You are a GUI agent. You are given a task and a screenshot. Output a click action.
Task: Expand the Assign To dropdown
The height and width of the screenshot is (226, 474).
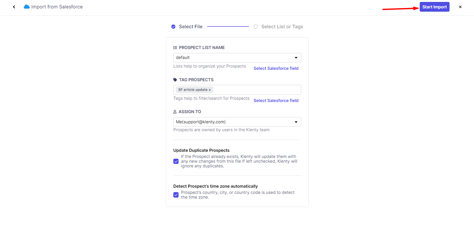point(237,122)
